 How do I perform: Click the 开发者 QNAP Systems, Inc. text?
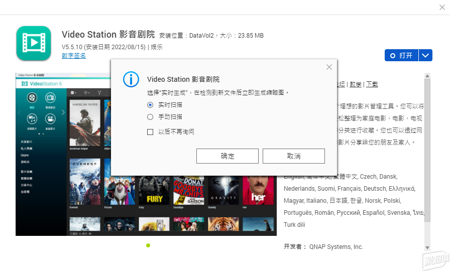coord(323,246)
